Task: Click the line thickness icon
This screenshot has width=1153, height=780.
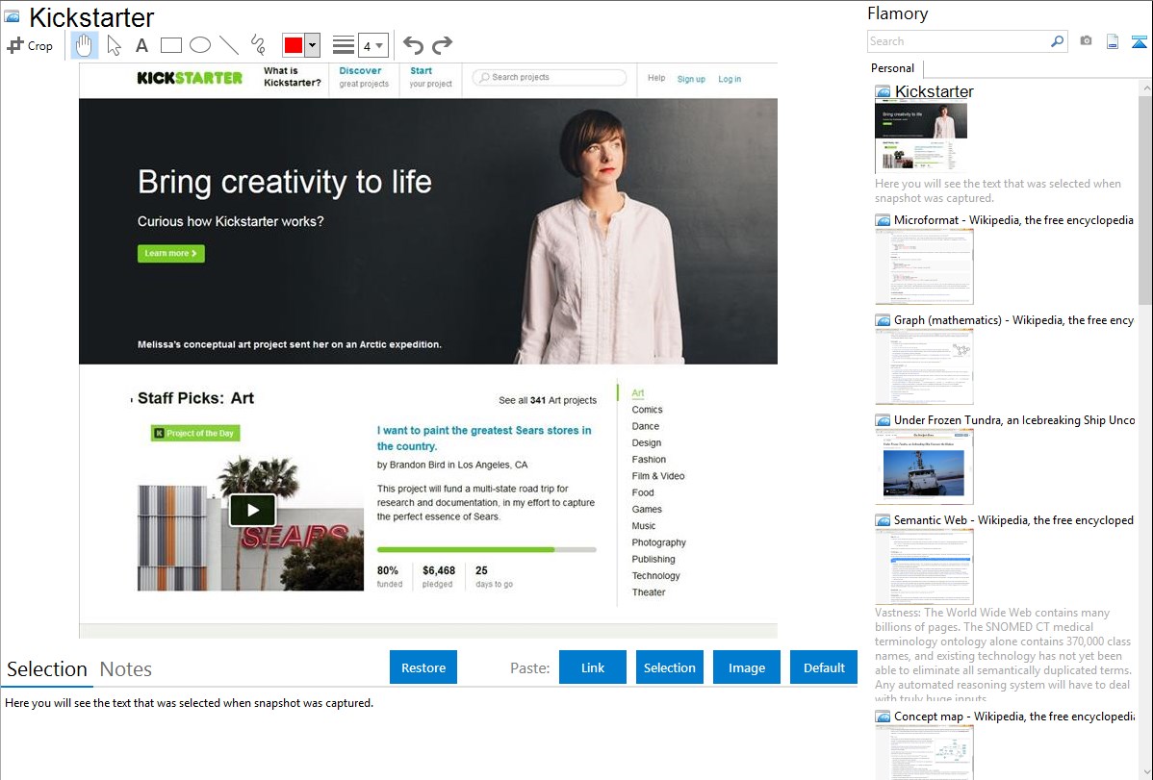Action: click(344, 45)
